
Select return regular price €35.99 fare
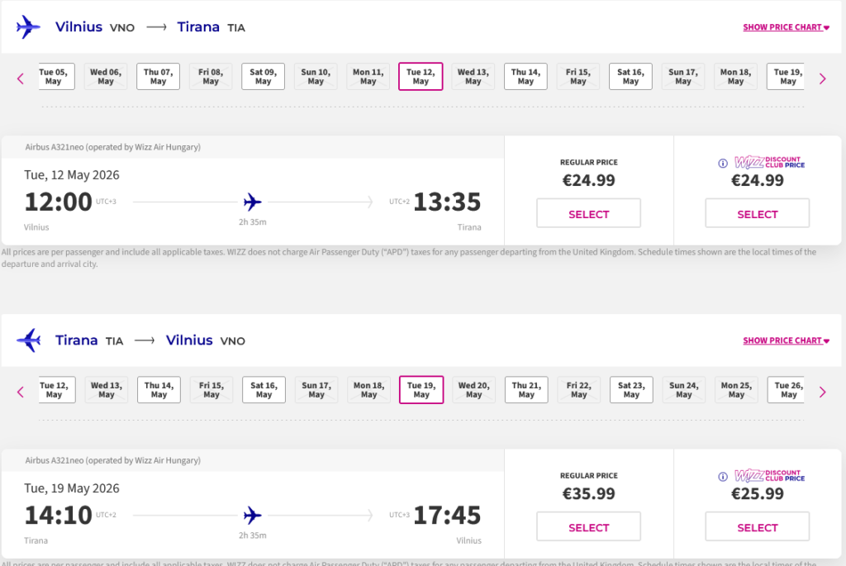pos(588,527)
